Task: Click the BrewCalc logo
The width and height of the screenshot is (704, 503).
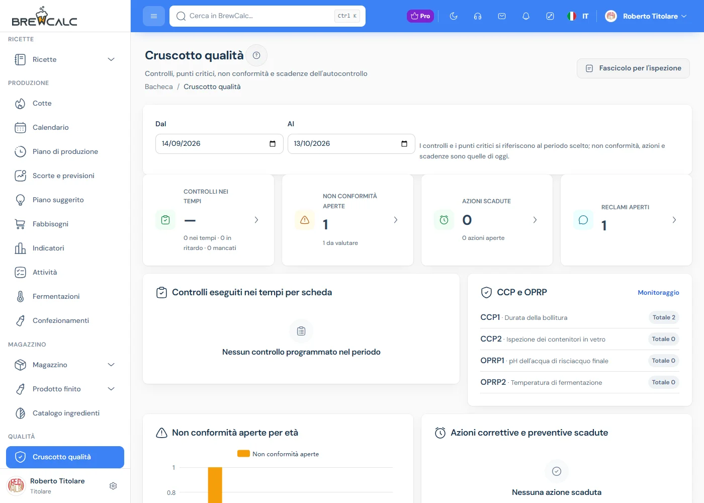Action: (44, 16)
